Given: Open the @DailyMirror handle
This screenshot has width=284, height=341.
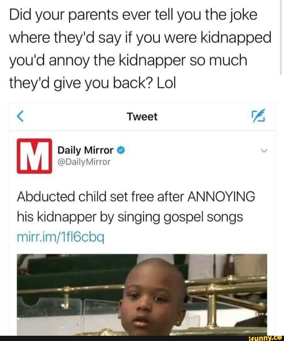Looking at the screenshot, I should 84,162.
